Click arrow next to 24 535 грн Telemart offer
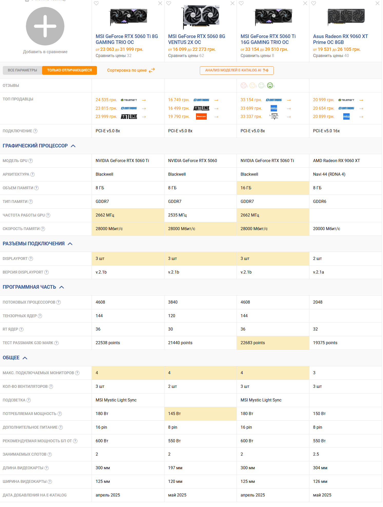The width and height of the screenshot is (383, 507). coord(144,100)
